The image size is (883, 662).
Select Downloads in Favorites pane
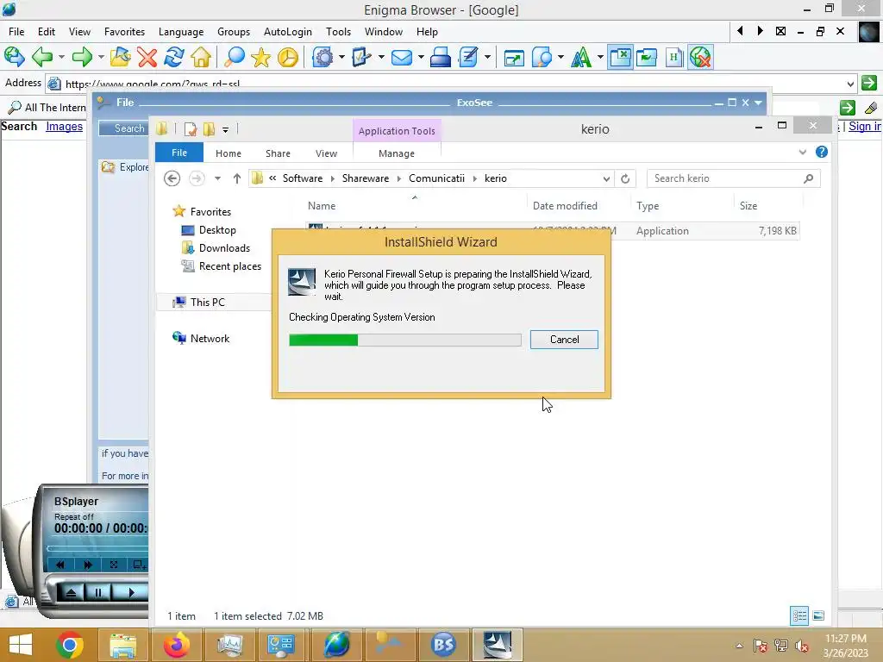point(224,248)
